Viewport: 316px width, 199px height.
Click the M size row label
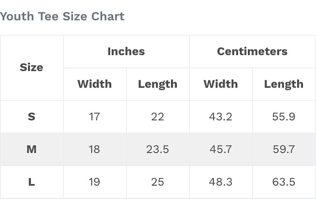coord(31,149)
